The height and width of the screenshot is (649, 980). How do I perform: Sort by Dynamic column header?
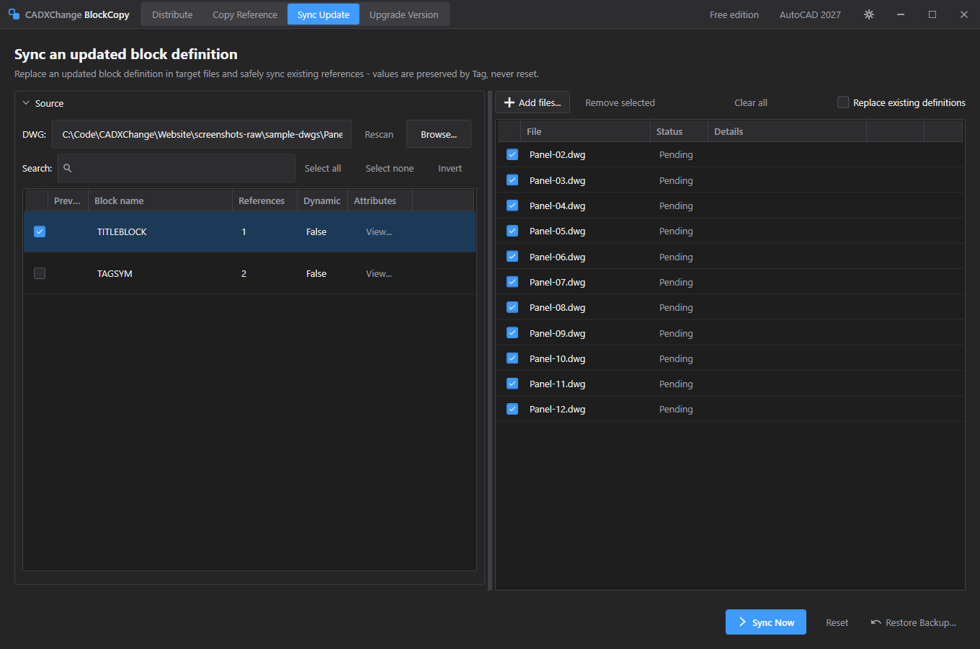click(x=322, y=200)
